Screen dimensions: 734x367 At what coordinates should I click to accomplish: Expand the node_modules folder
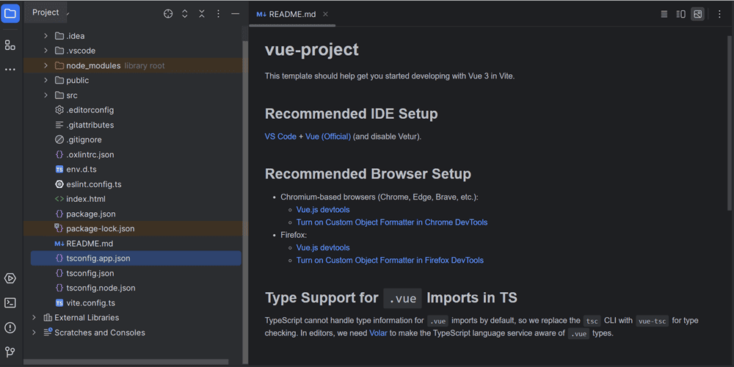46,65
